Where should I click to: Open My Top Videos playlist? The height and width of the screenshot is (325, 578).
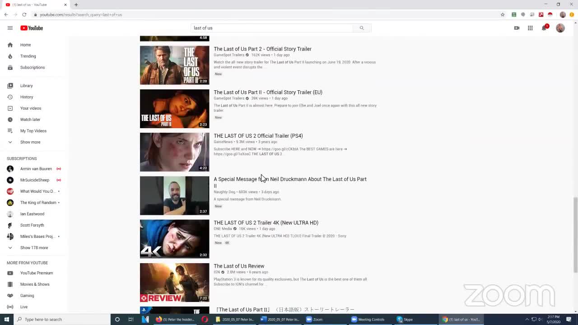pyautogui.click(x=34, y=130)
